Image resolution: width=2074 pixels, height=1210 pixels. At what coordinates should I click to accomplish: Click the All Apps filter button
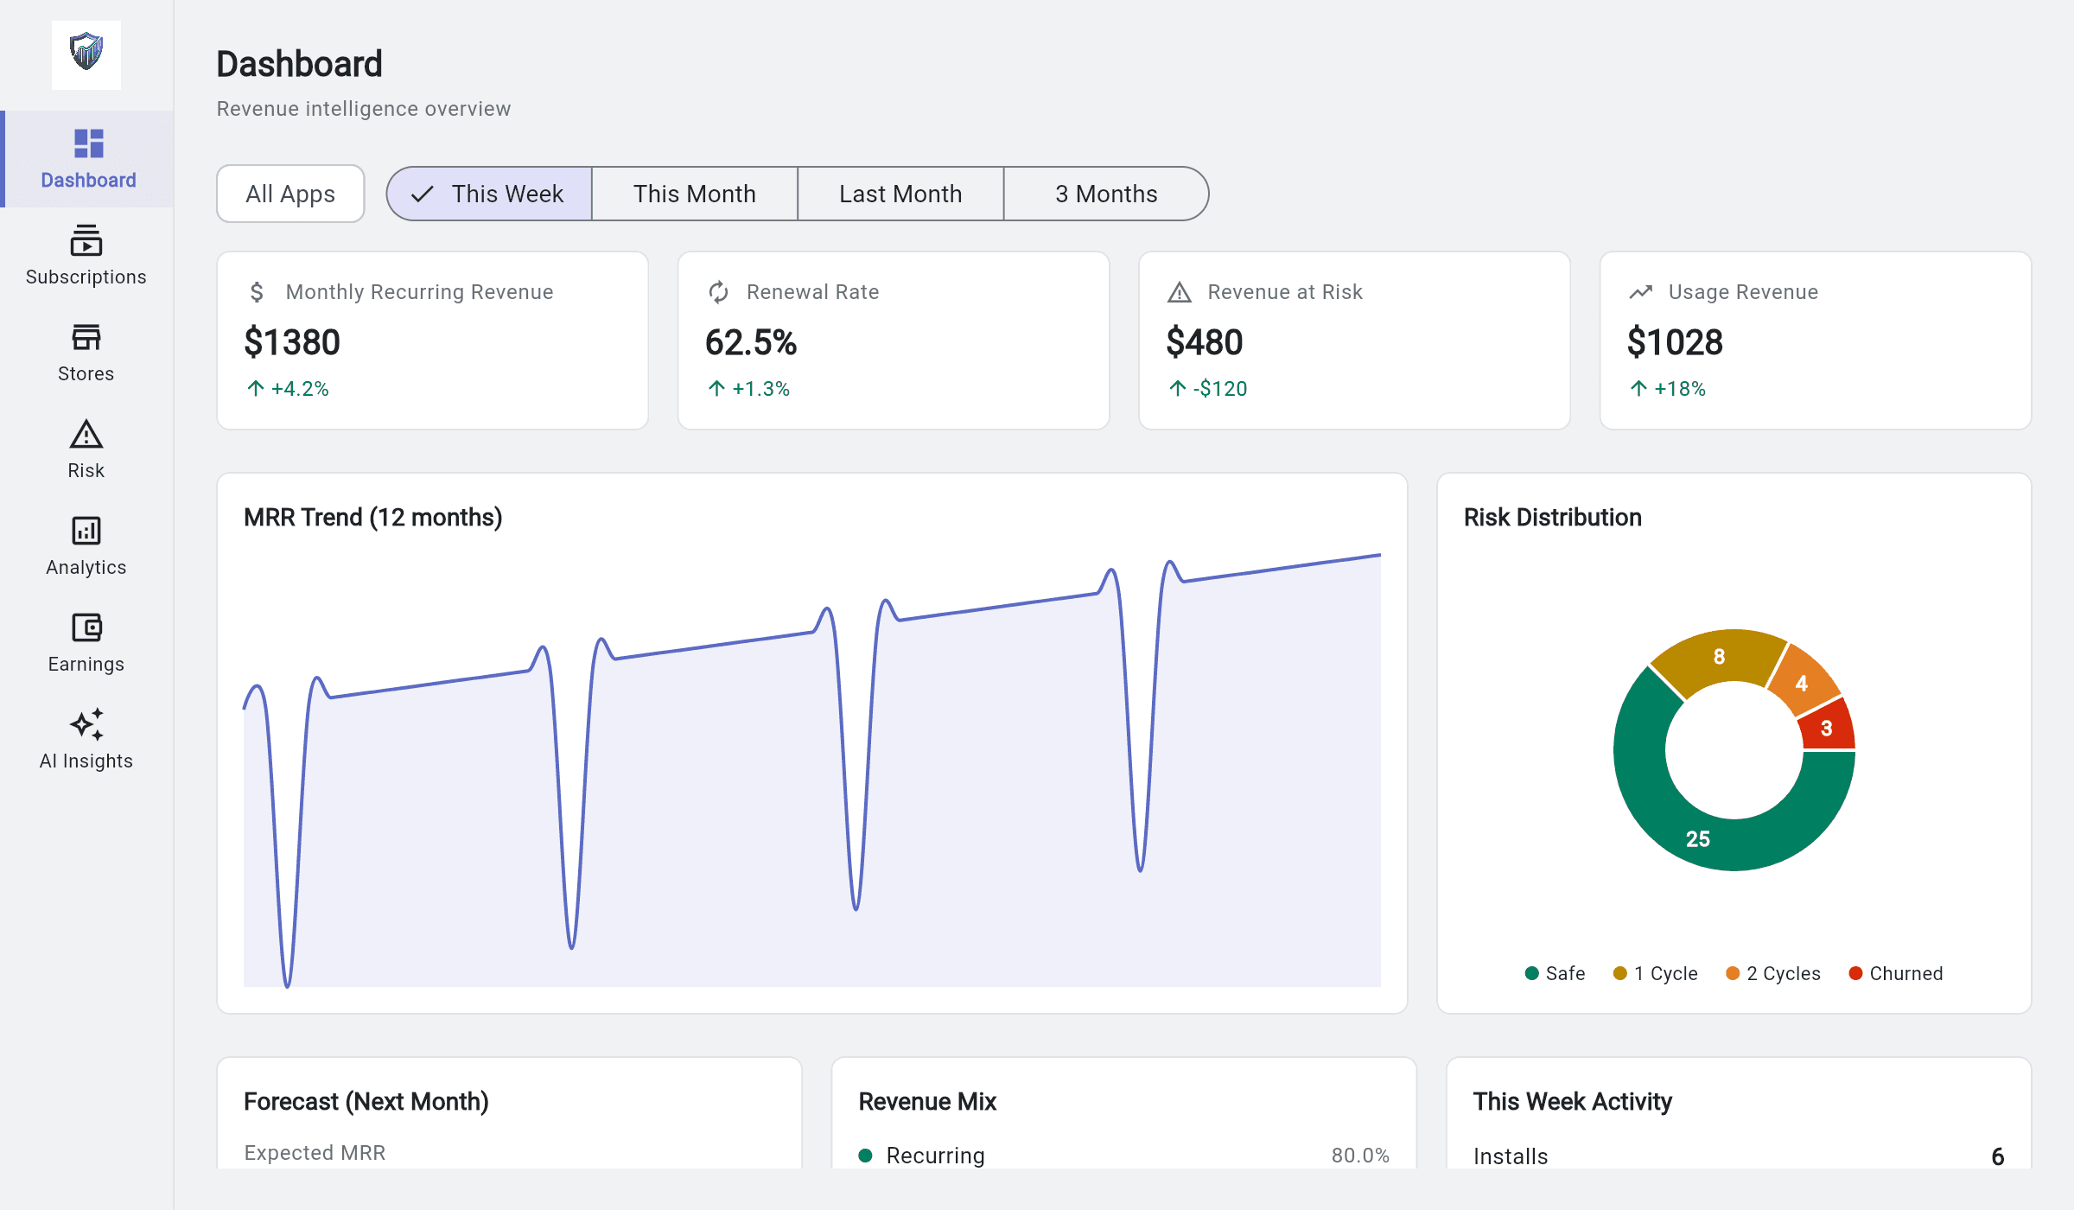(x=290, y=194)
